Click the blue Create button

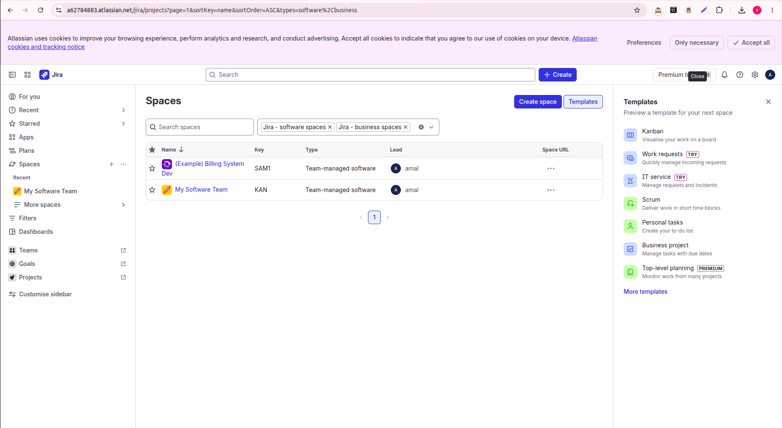(558, 75)
